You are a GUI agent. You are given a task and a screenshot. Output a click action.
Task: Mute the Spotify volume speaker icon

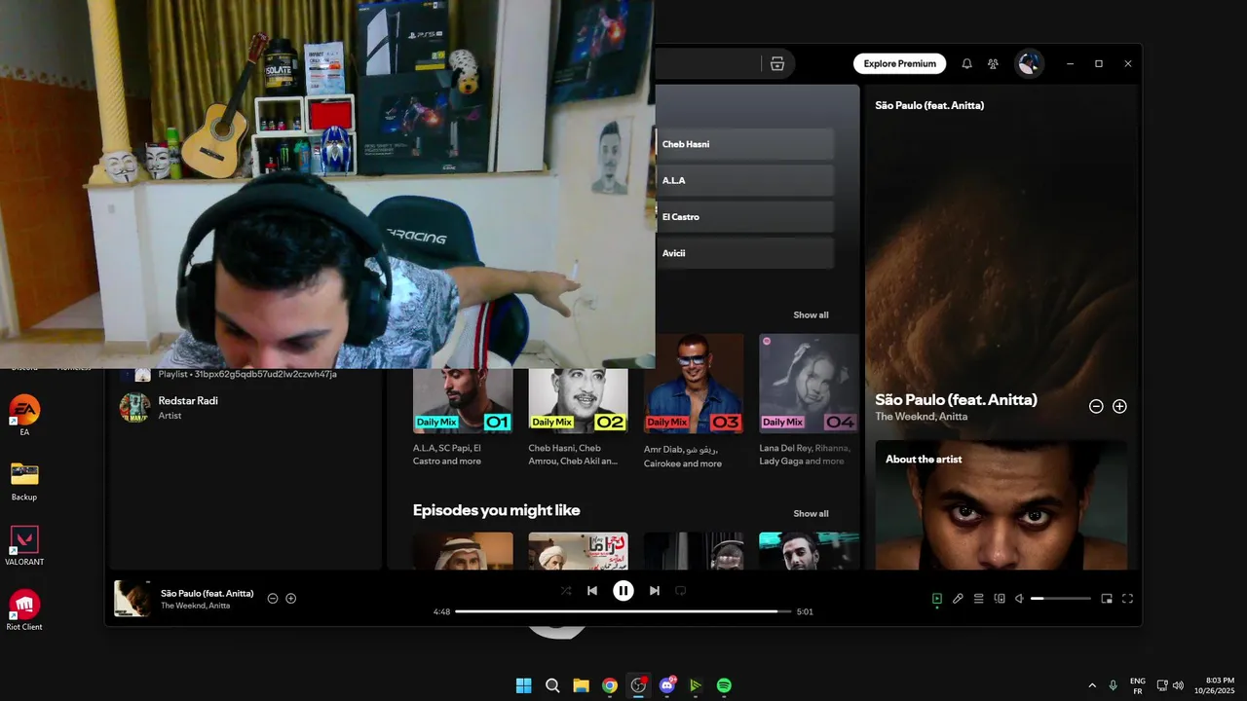click(1019, 599)
